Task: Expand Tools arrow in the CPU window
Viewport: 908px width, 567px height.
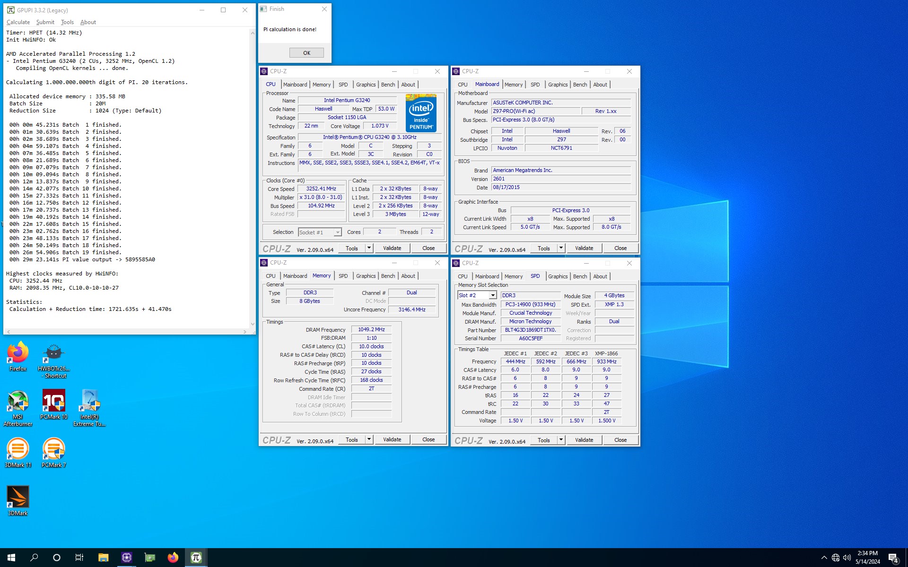Action: (x=369, y=248)
